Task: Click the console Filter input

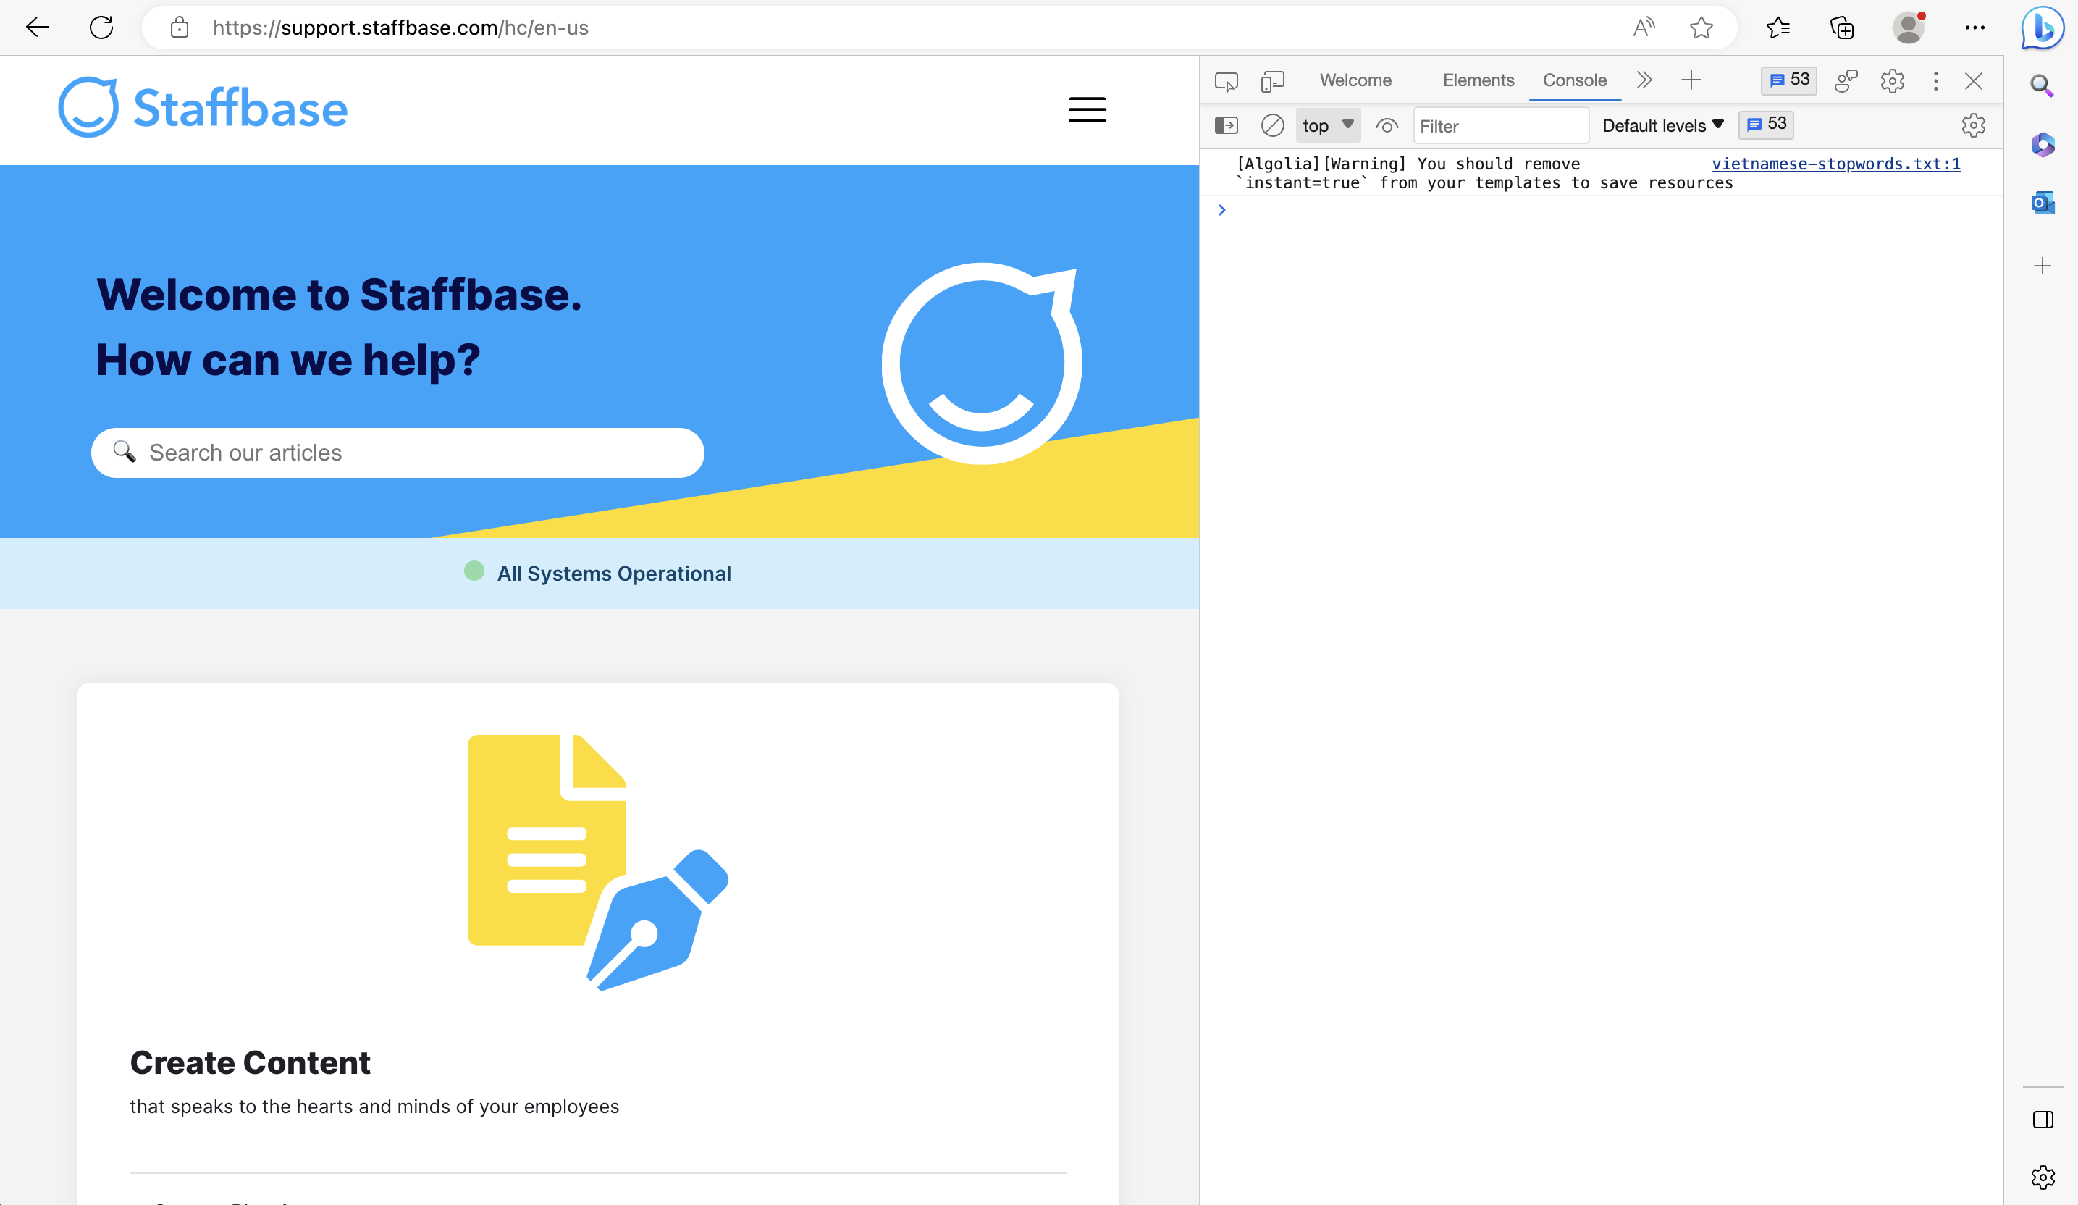Action: click(x=1501, y=125)
